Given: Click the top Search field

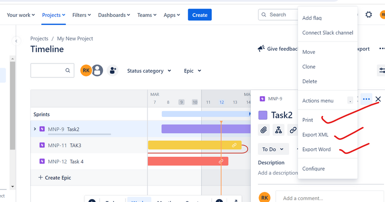Looking at the screenshot, I should coord(278,15).
